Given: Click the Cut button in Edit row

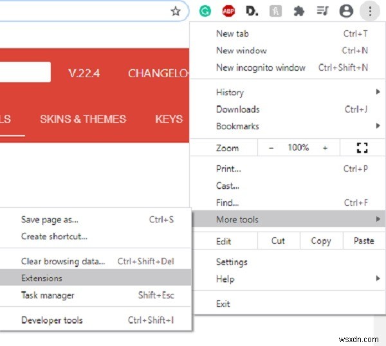Looking at the screenshot, I should pyautogui.click(x=279, y=241).
